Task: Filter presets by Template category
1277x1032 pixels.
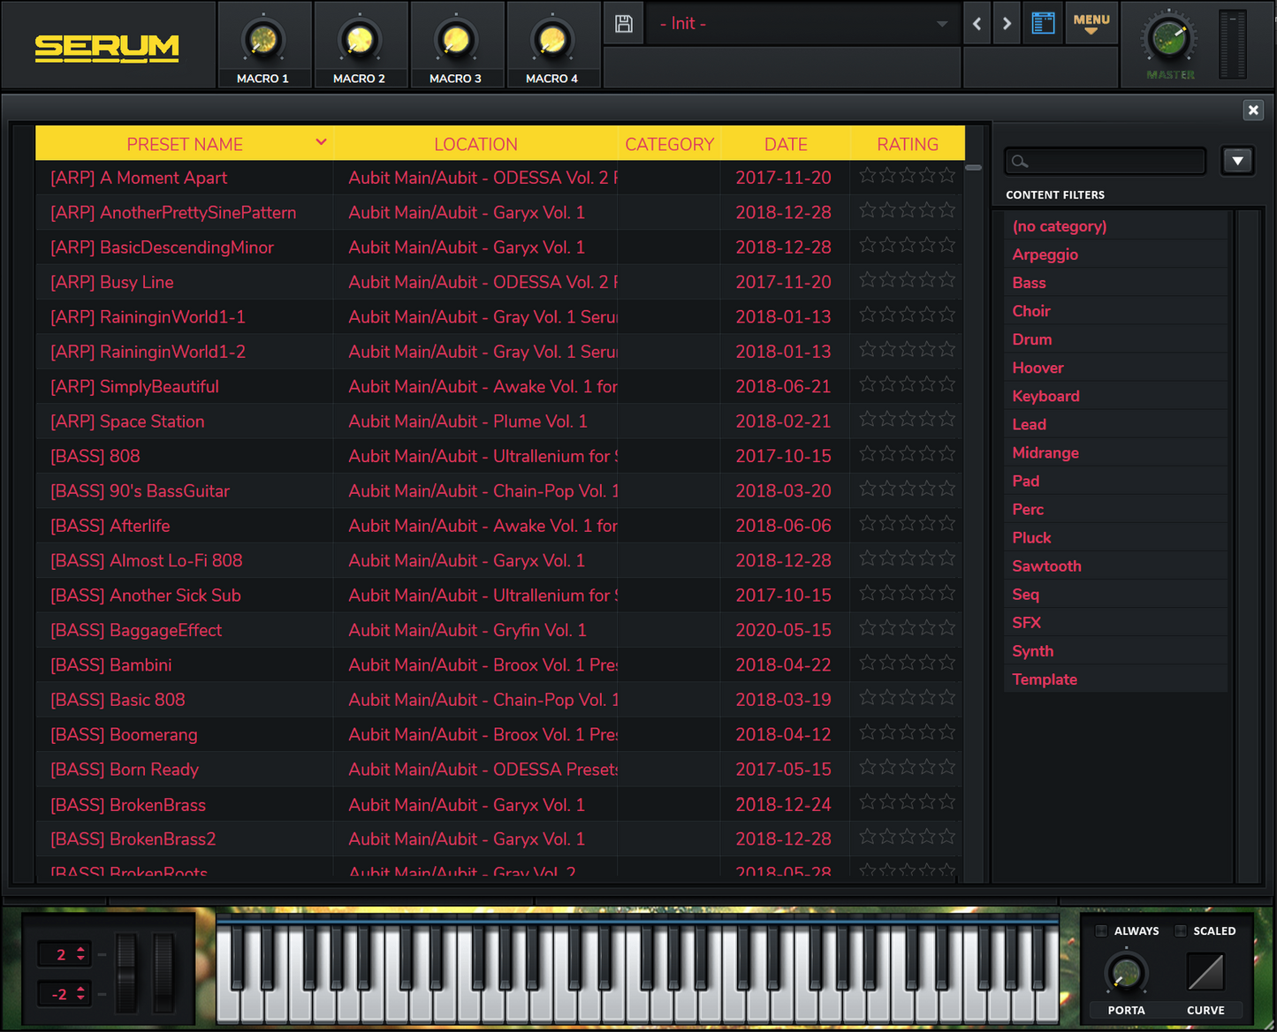Action: point(1115,679)
